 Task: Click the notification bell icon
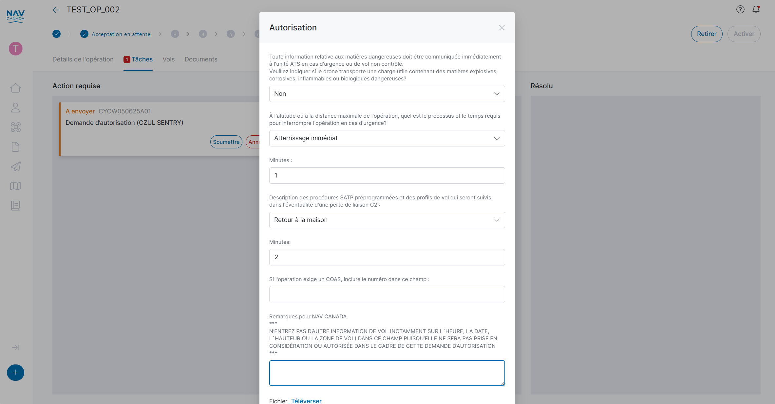(x=756, y=9)
